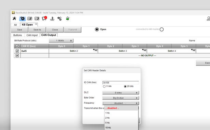Click the Button 2 byte cell
This screenshot has width=210, height=130.
point(73,51)
